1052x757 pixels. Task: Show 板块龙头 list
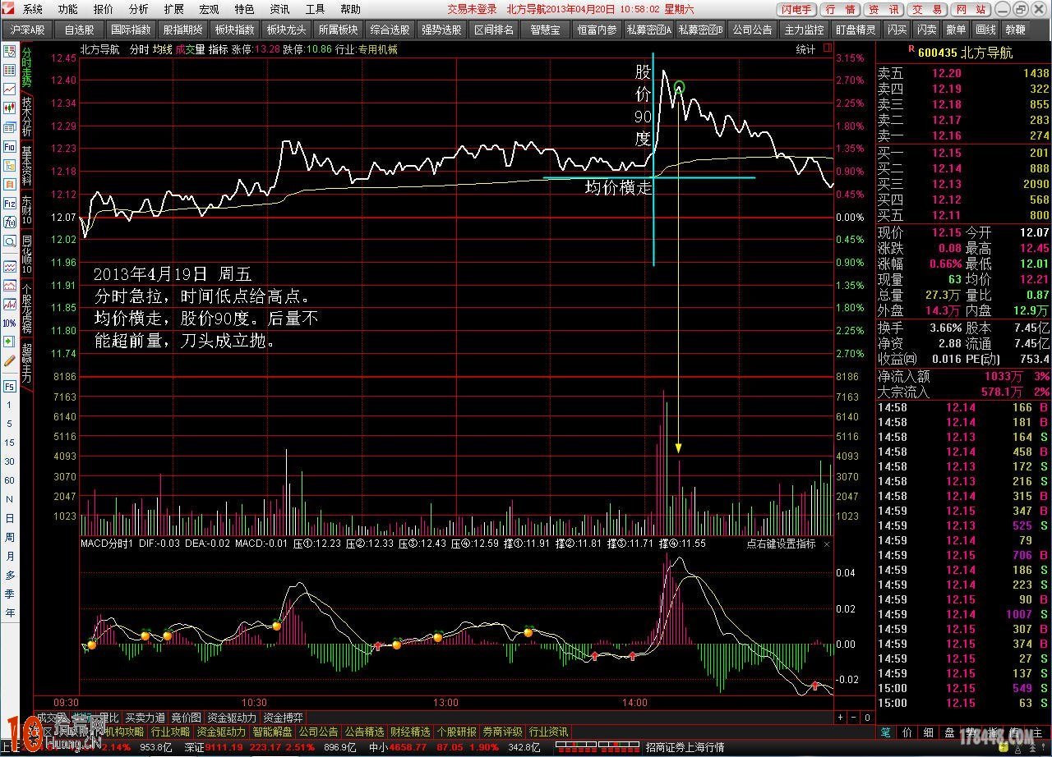tap(286, 30)
